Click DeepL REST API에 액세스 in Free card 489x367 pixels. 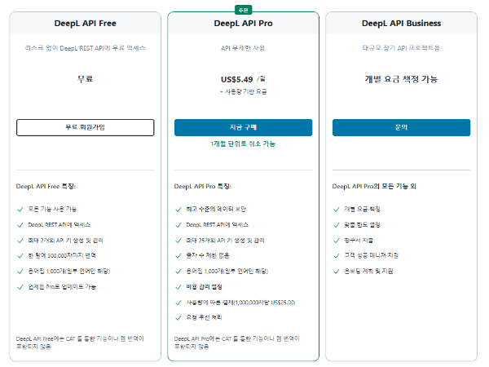click(59, 225)
